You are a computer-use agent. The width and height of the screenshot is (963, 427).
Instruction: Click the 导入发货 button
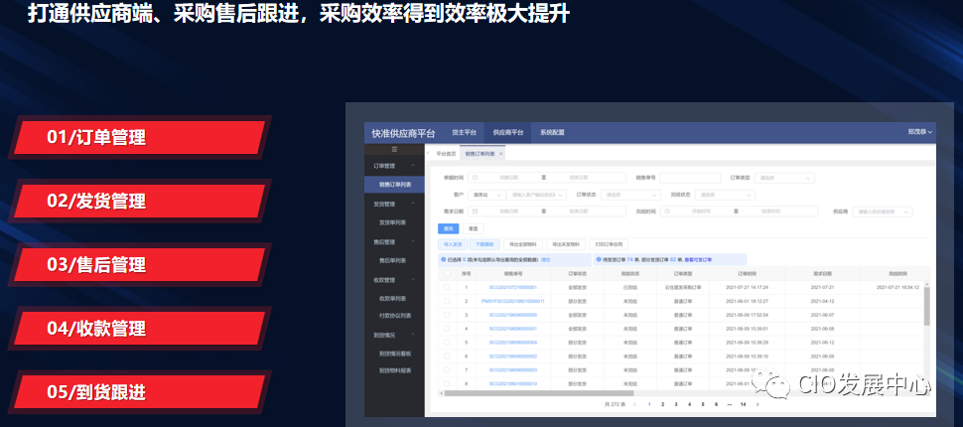(454, 244)
